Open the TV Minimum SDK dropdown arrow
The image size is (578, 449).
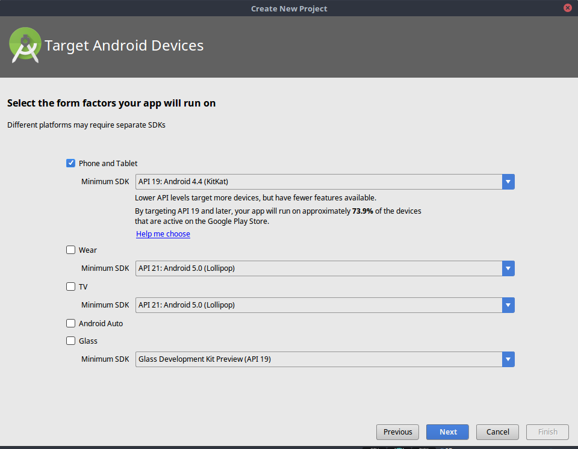point(508,305)
